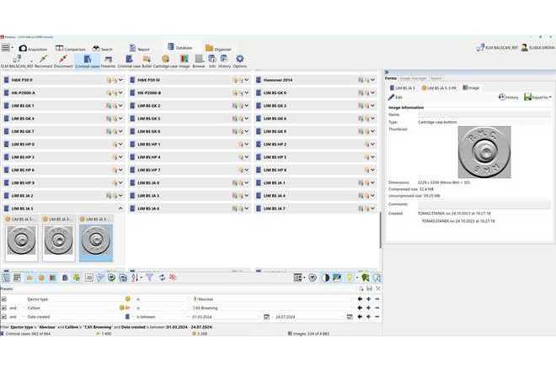The width and height of the screenshot is (556, 370).
Task: Open the Export to dropdown
Action: click(537, 97)
